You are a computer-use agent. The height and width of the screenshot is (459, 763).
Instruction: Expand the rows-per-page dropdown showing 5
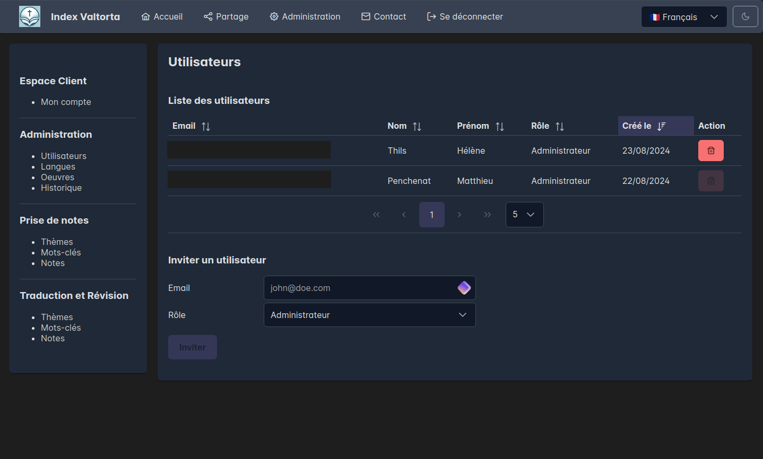point(524,215)
